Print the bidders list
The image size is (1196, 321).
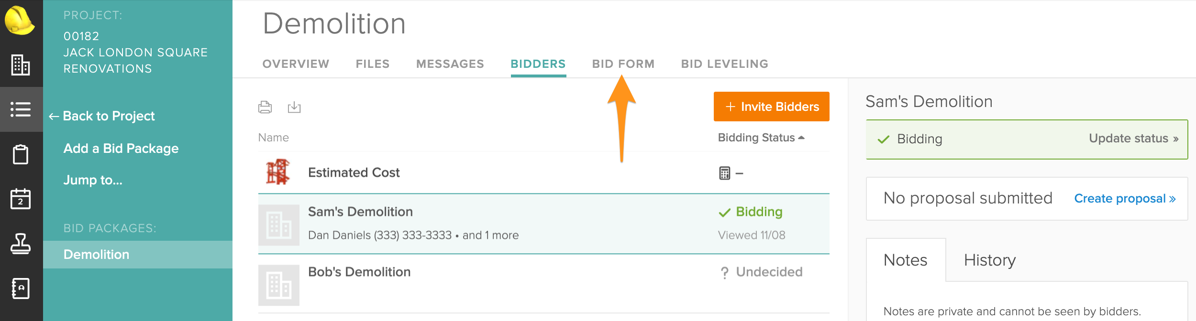point(265,107)
